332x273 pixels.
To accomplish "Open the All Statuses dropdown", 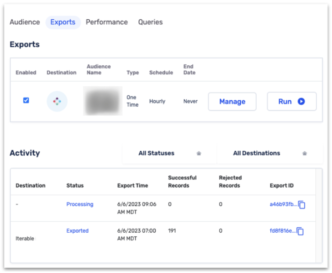I will [170, 153].
